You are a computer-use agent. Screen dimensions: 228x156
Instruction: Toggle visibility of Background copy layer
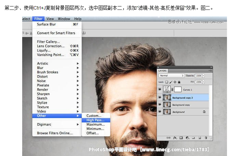coord(160,104)
